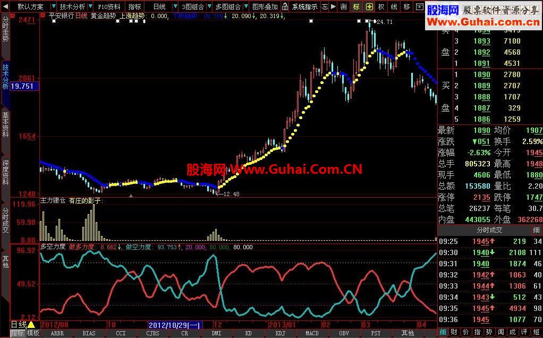The image size is (543, 338).
Task: Click the red gear icon beside 平安银行
Action: pyautogui.click(x=43, y=15)
